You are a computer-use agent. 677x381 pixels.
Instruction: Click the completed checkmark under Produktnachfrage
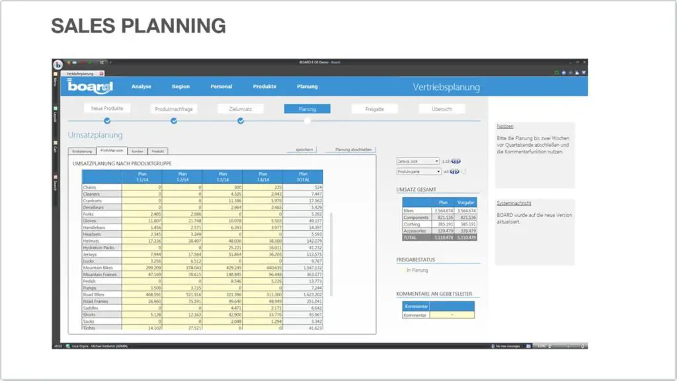[174, 121]
